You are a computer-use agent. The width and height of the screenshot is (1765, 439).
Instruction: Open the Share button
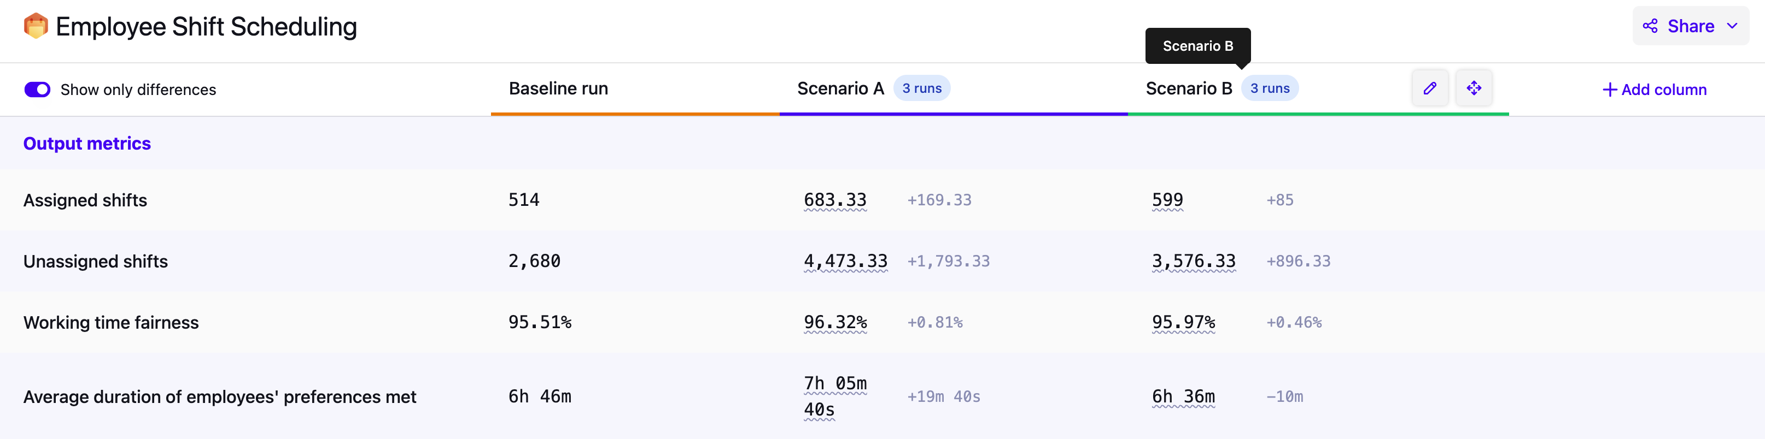tap(1690, 27)
